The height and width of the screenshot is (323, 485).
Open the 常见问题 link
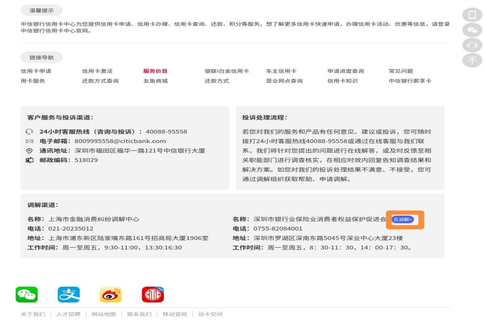point(401,71)
